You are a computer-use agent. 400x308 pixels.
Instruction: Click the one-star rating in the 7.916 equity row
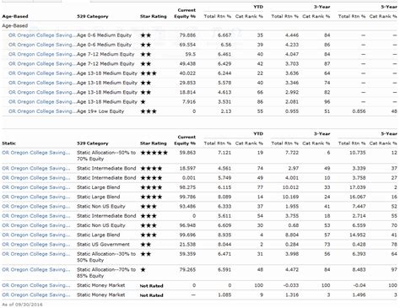click(x=143, y=102)
